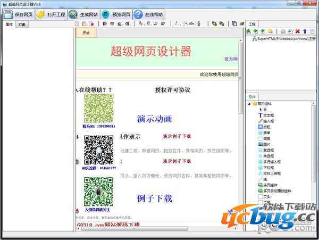Click the red X delete icon in the editor toolbar

click(x=91, y=24)
